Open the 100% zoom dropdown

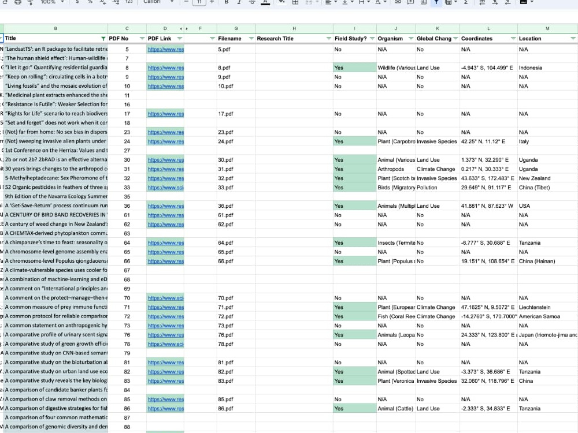[x=52, y=2]
